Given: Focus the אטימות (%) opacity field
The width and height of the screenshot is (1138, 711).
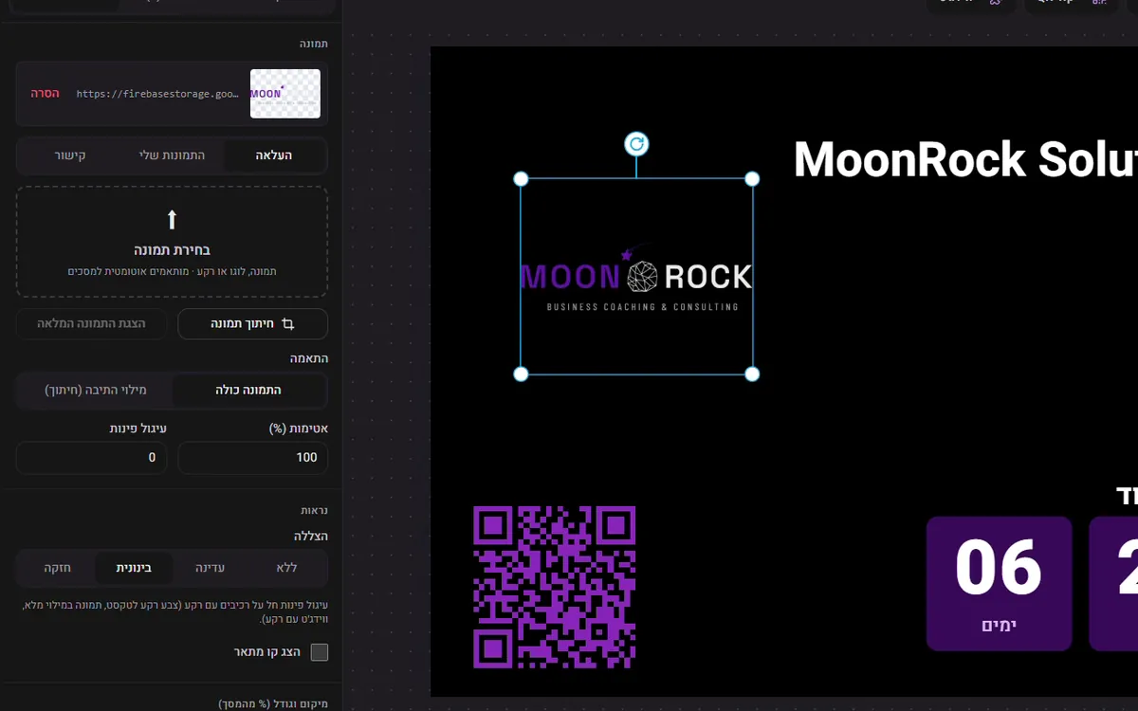Looking at the screenshot, I should click(x=253, y=457).
